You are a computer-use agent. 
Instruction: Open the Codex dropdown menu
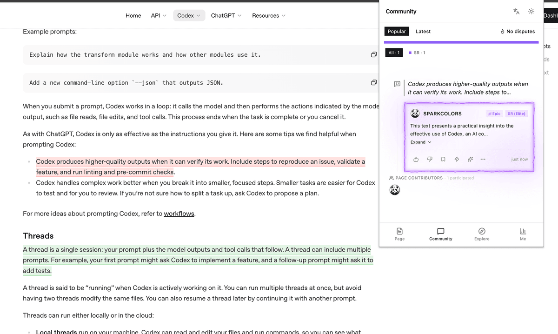(189, 15)
